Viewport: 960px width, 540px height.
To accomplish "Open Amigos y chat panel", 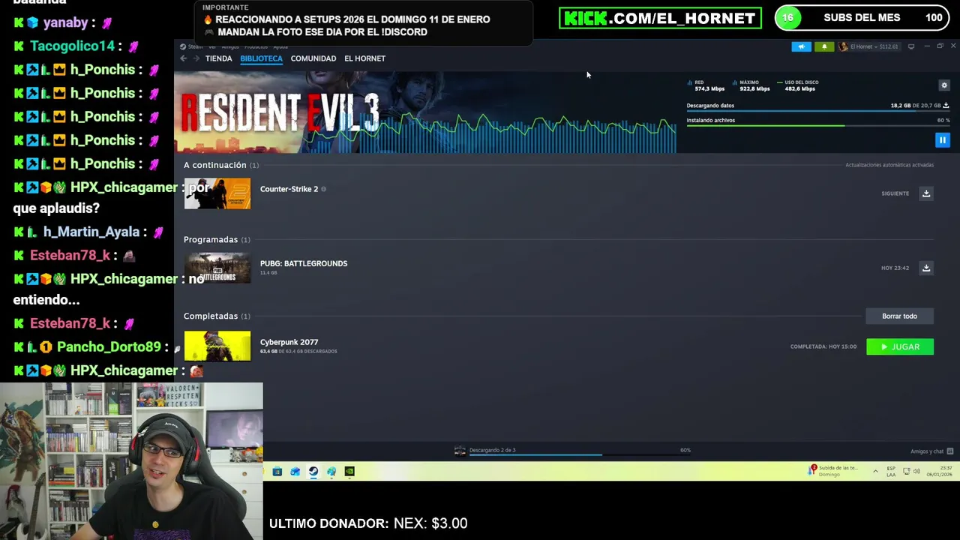I will 931,451.
